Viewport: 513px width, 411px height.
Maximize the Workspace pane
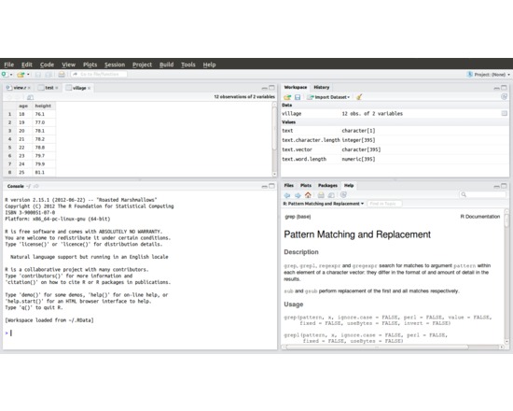504,88
